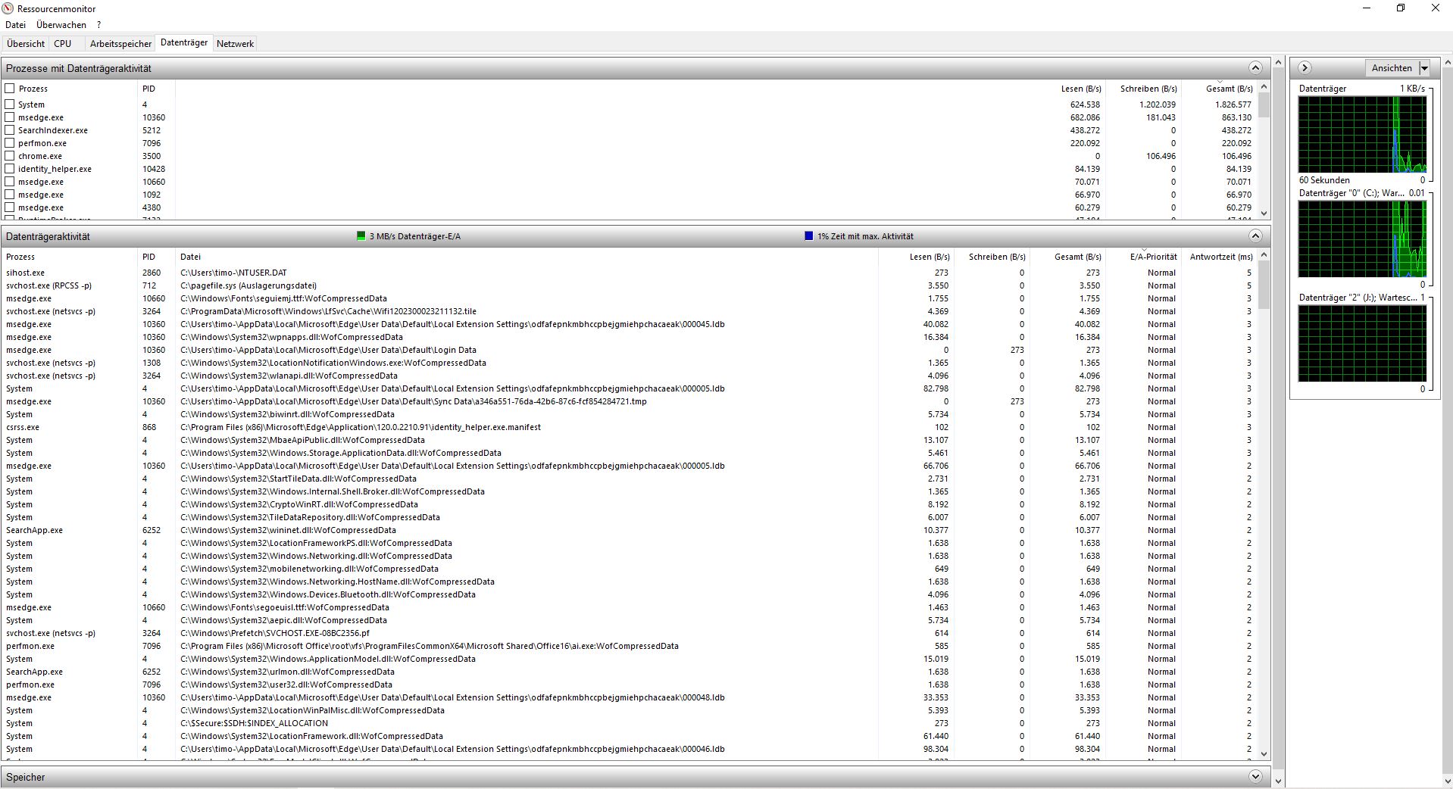
Task: Select the csrss.exe identity_helper.exe.manifest row
Action: tap(629, 427)
